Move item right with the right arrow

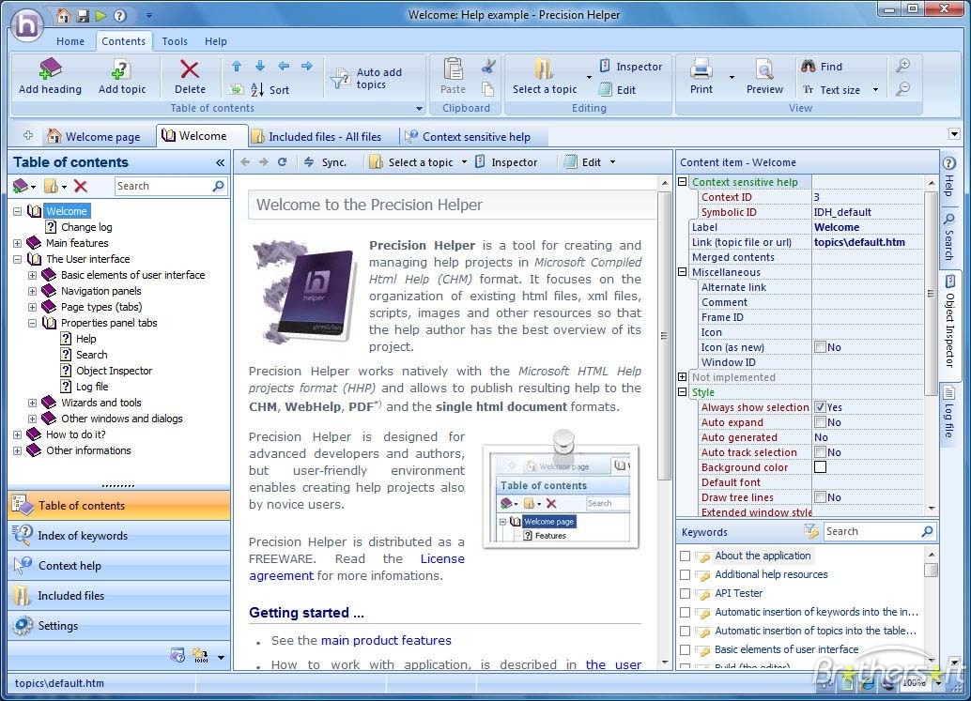click(307, 67)
